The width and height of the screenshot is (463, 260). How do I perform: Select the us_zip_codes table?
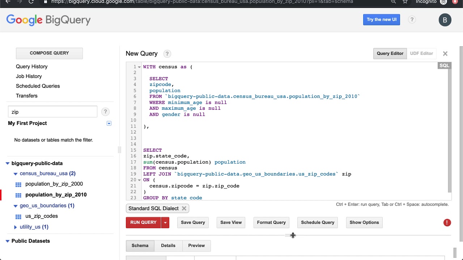[42, 216]
